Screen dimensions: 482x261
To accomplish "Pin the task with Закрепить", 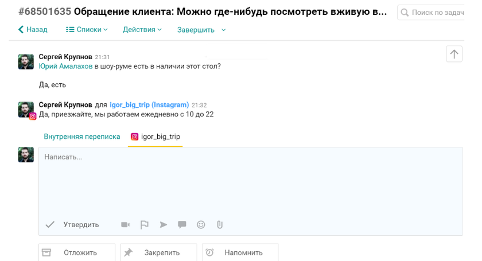I will pyautogui.click(x=158, y=252).
